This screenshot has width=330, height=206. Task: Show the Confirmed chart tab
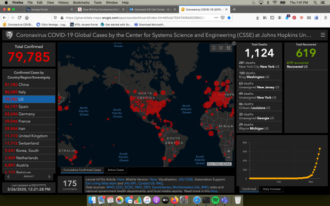pyautogui.click(x=249, y=189)
